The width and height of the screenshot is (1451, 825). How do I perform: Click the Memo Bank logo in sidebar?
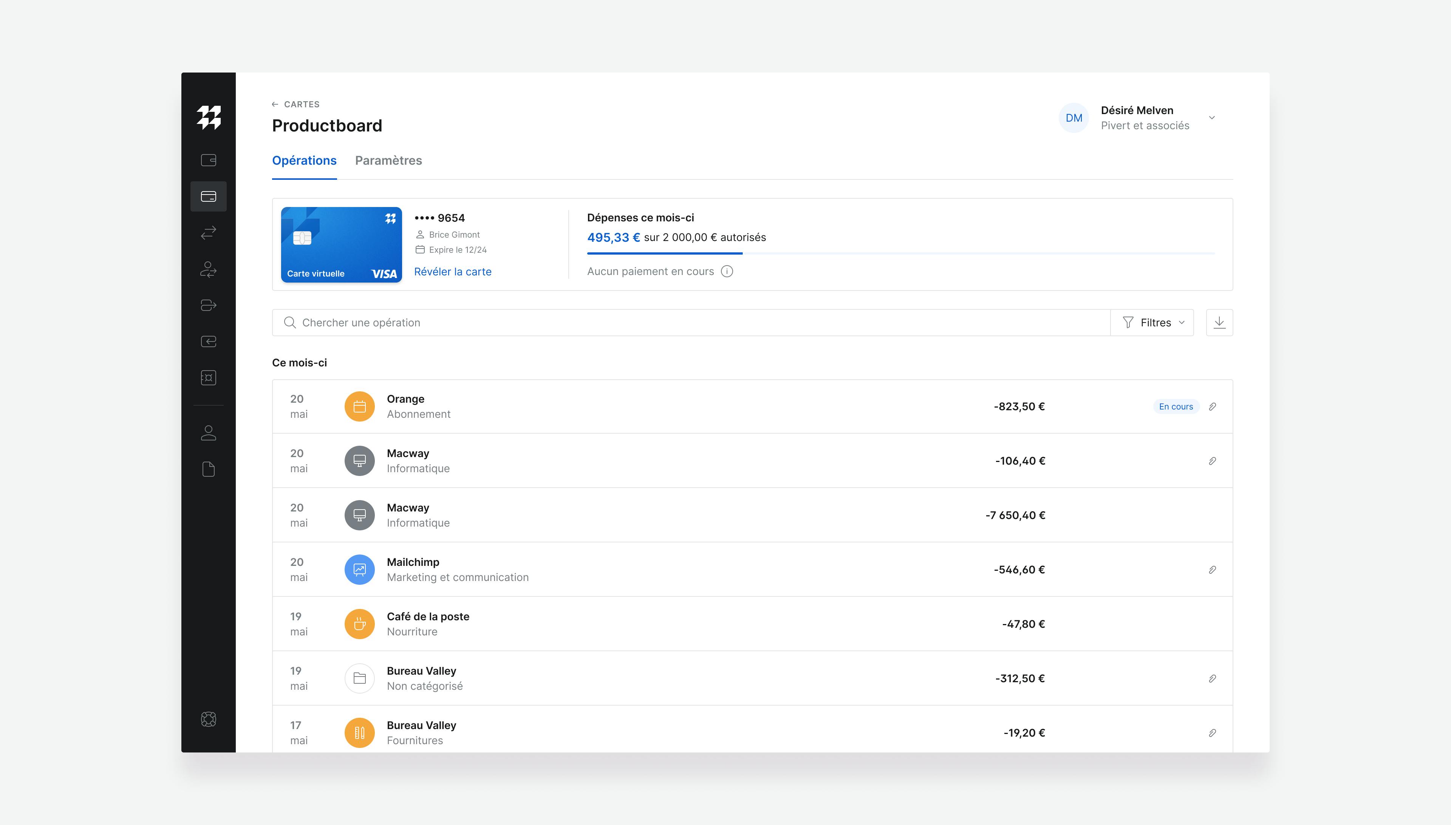click(x=209, y=117)
